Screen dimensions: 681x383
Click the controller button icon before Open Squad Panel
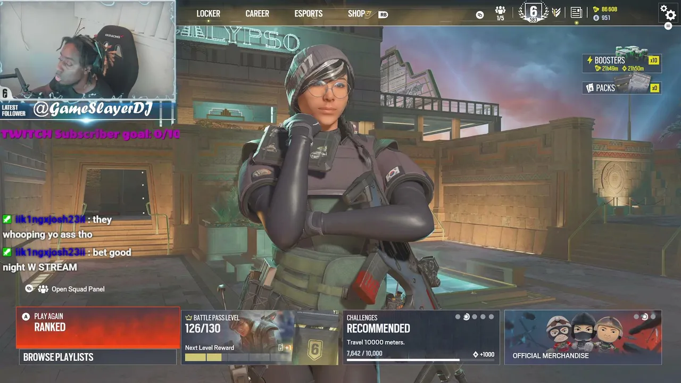29,289
